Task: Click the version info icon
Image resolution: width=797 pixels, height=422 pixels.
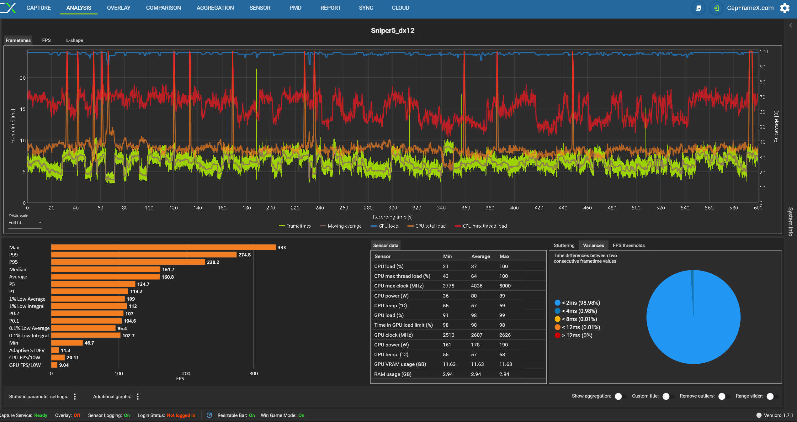Action: coord(759,415)
